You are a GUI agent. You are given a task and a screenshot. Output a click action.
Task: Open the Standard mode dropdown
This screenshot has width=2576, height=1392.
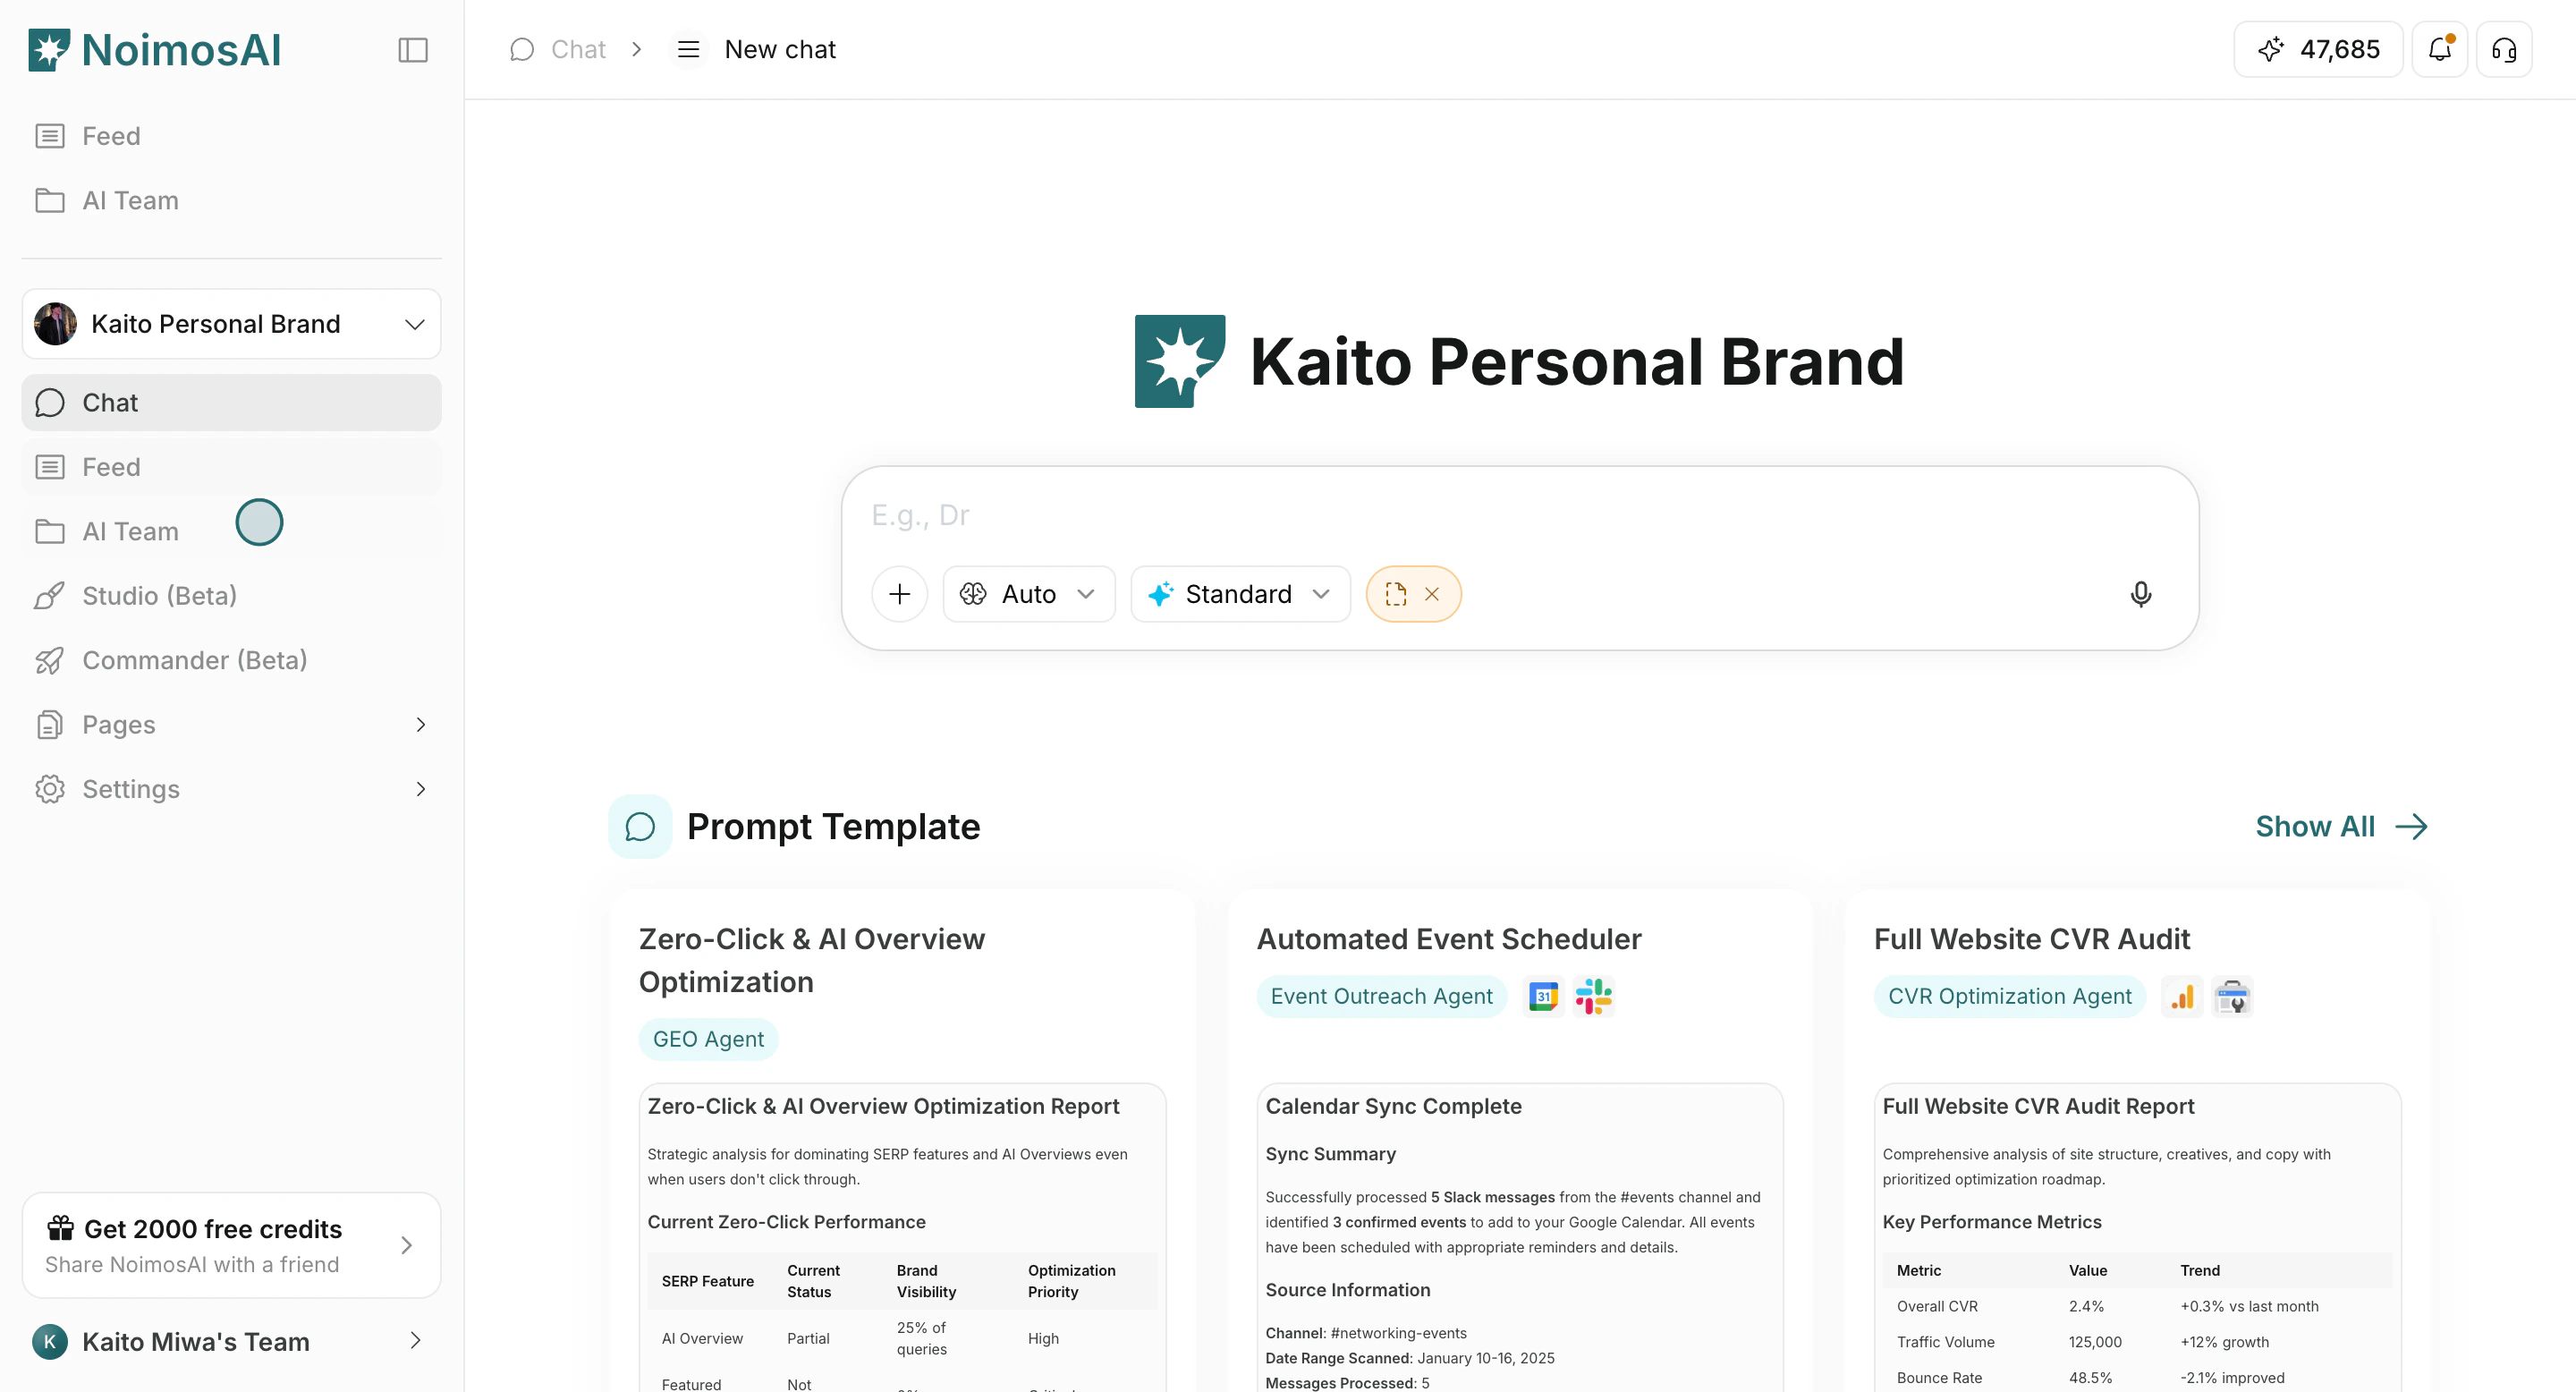(1240, 593)
